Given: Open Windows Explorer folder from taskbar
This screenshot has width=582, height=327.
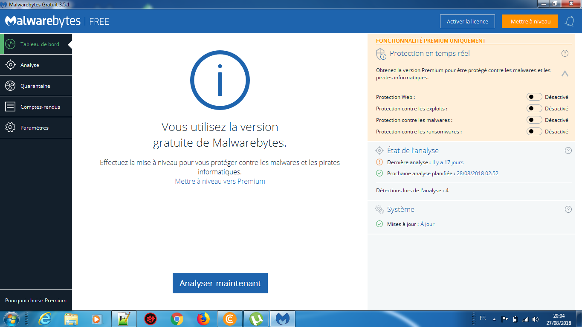Looking at the screenshot, I should (x=71, y=318).
